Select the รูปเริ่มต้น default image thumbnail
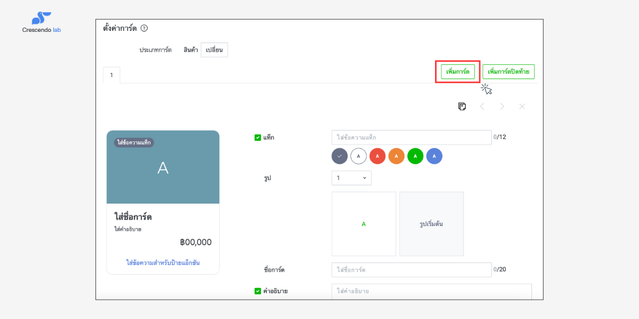The height and width of the screenshot is (319, 639). [x=431, y=223]
